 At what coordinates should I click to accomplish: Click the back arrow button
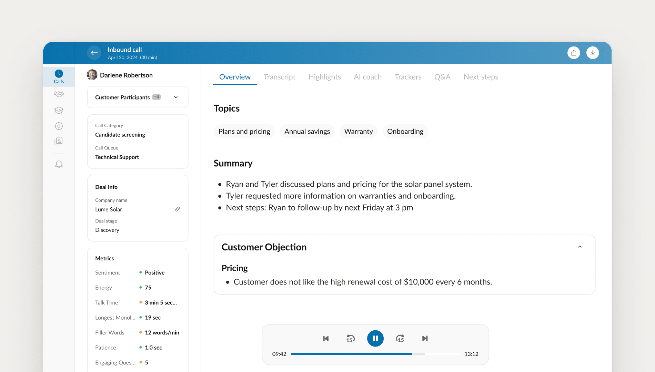(94, 53)
